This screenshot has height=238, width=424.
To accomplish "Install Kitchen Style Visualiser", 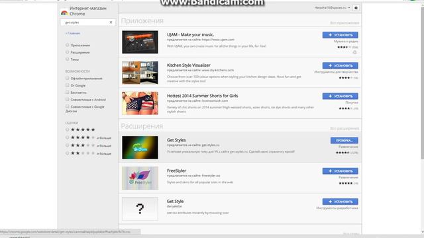I will pos(340,65).
